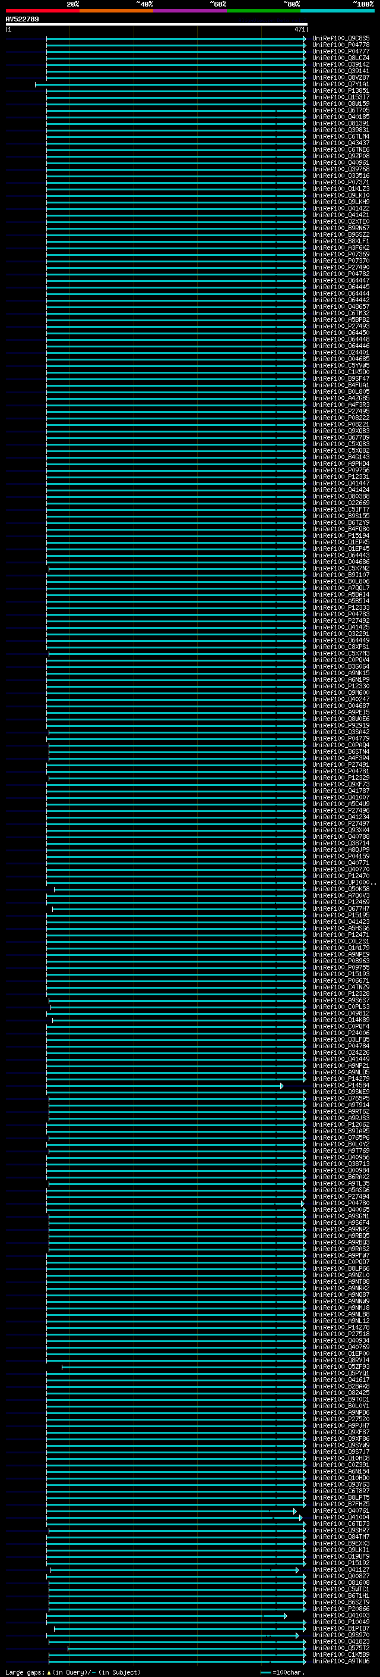Select hit label UniRef100_Q48657
The height and width of the screenshot is (1677, 380).
click(341, 306)
